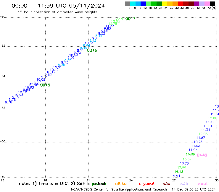Click the latitude axis label -50
Viewport: 219px width, 192px height.
3,17
